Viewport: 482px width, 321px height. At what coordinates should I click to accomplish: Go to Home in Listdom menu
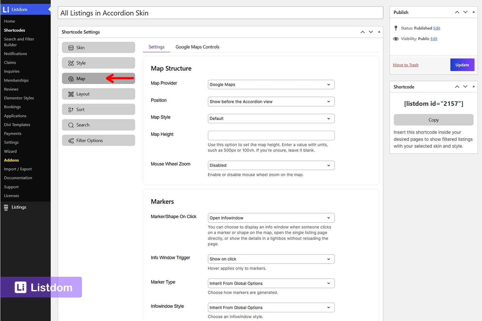9,21
